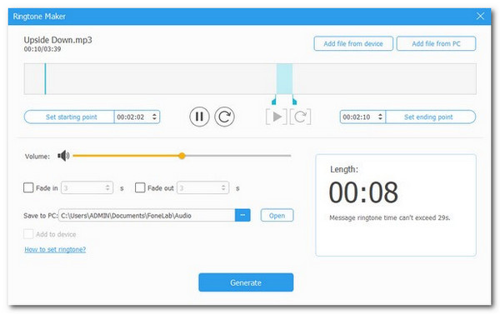
Task: Click the right selection handle under the waveform
Action: 294,100
